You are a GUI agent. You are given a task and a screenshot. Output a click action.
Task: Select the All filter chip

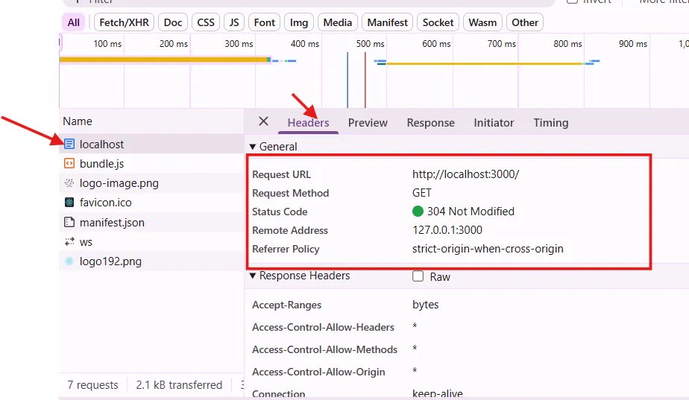click(73, 22)
